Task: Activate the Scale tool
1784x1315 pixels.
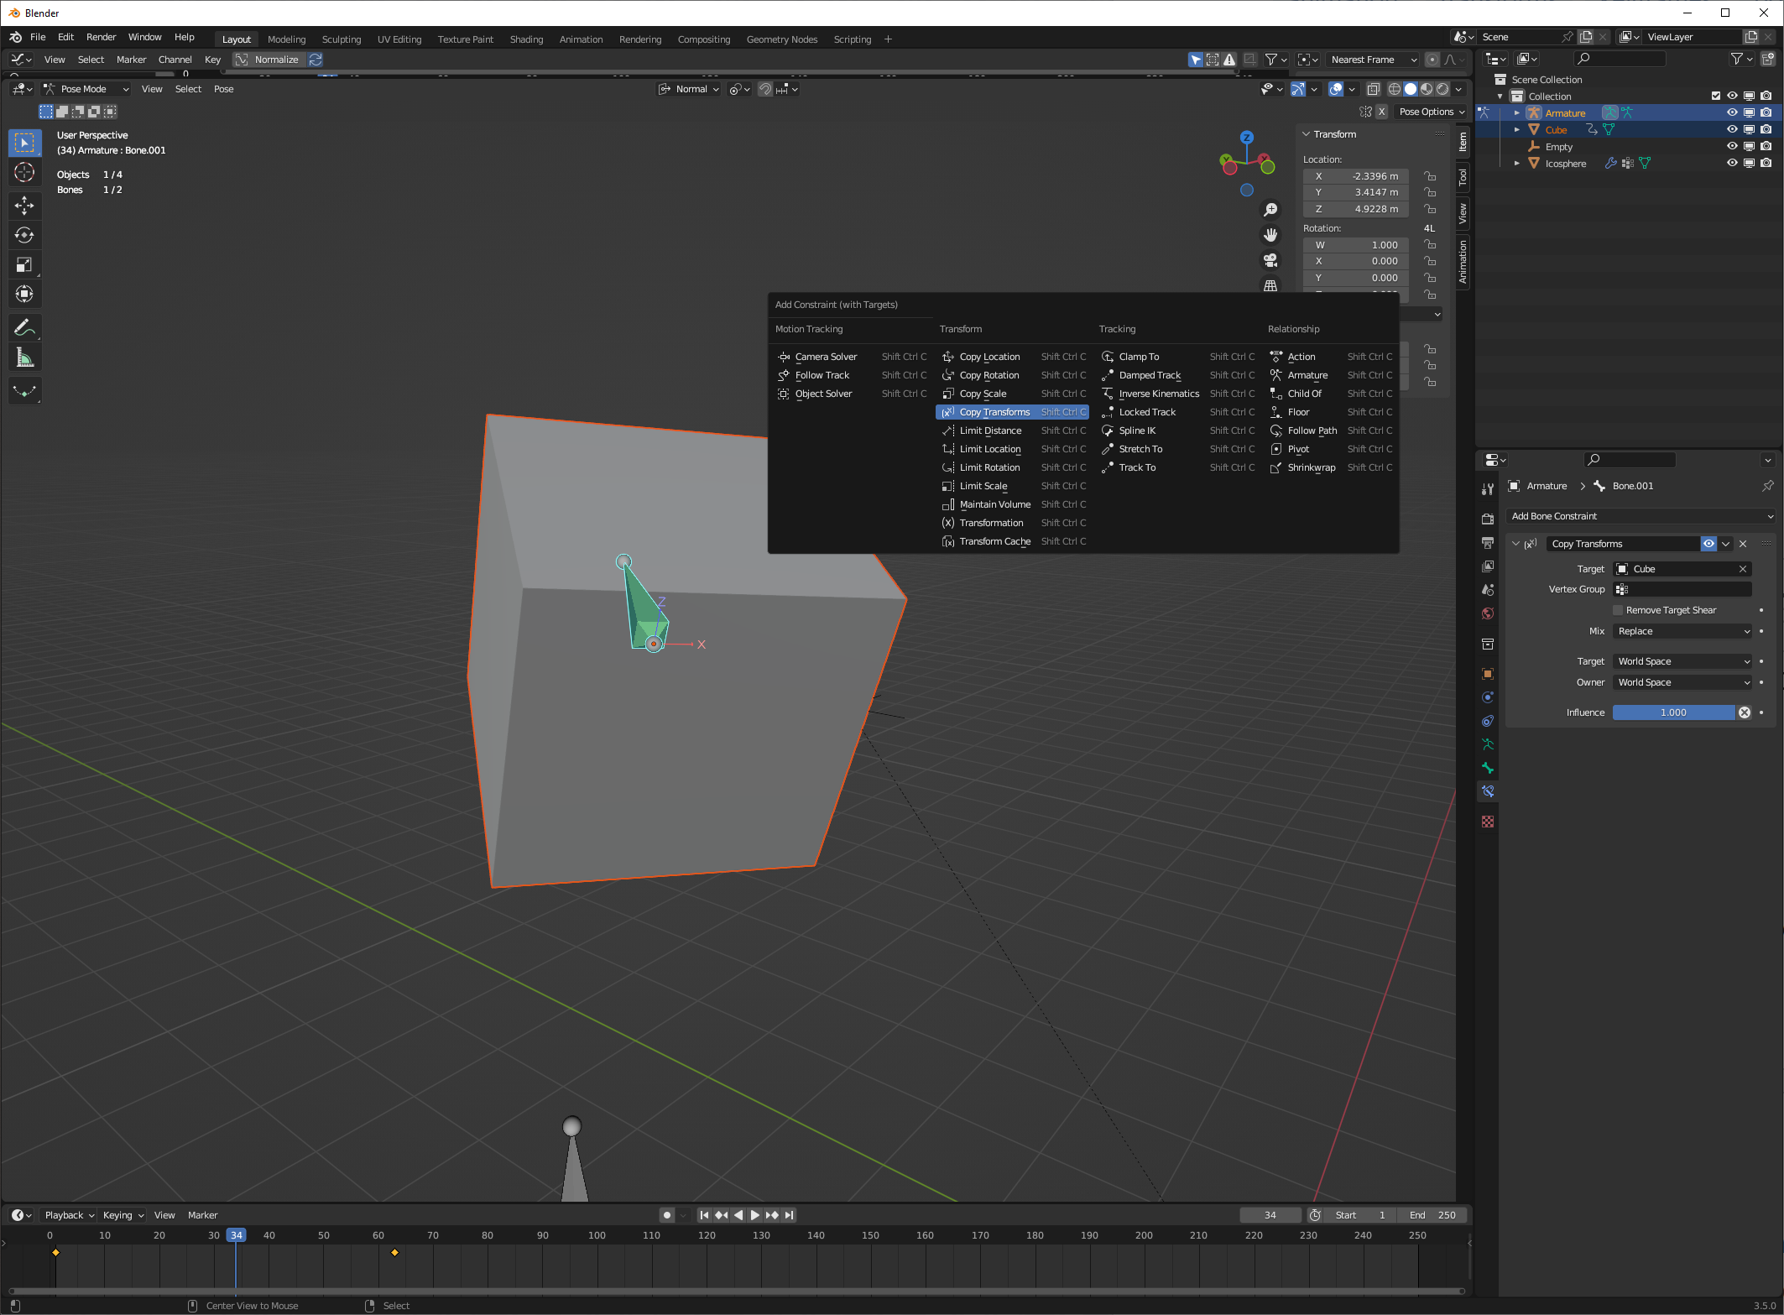Action: (24, 265)
